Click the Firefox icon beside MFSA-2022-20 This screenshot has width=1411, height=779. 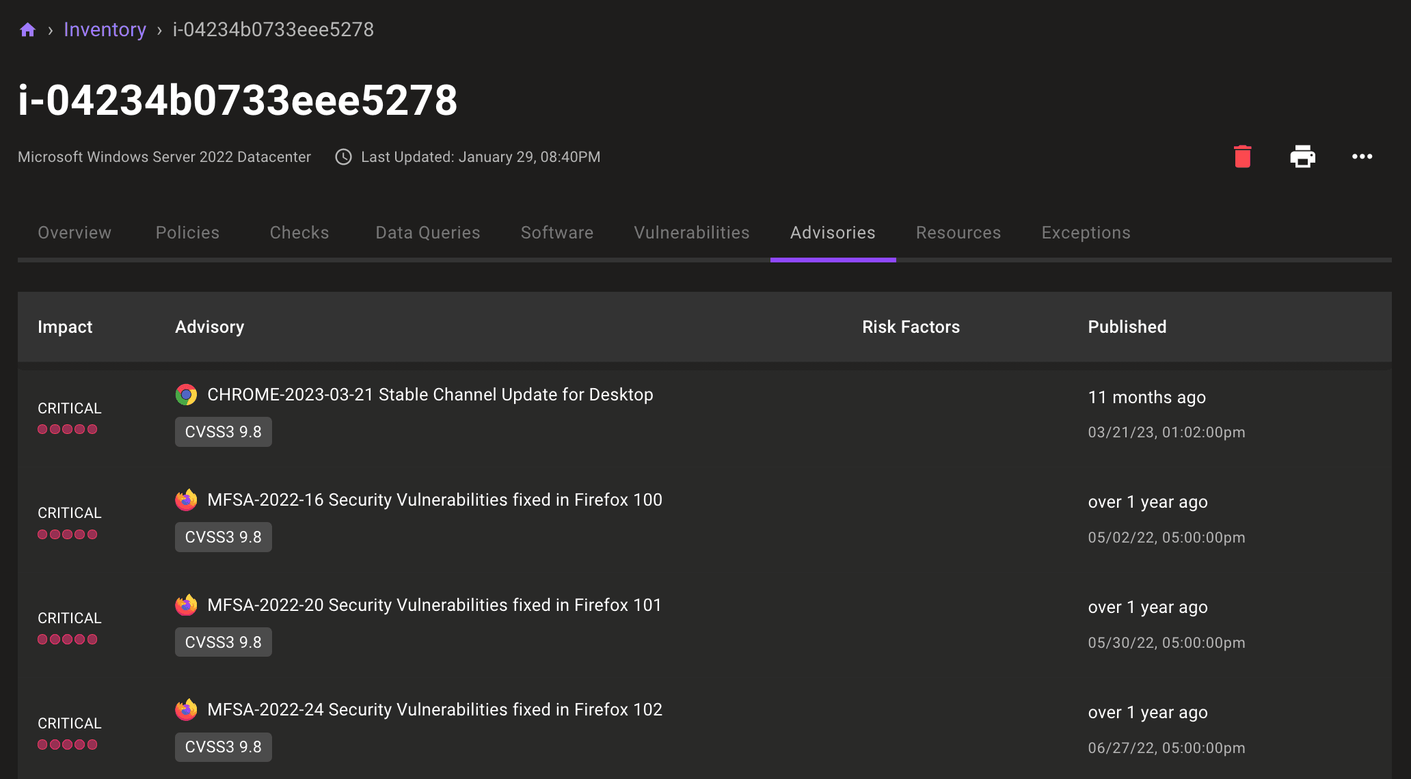[x=186, y=605]
